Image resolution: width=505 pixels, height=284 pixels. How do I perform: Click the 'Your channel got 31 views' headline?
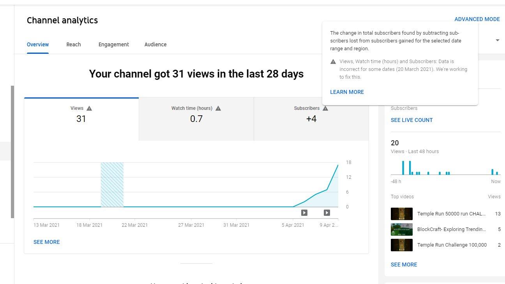coord(196,74)
